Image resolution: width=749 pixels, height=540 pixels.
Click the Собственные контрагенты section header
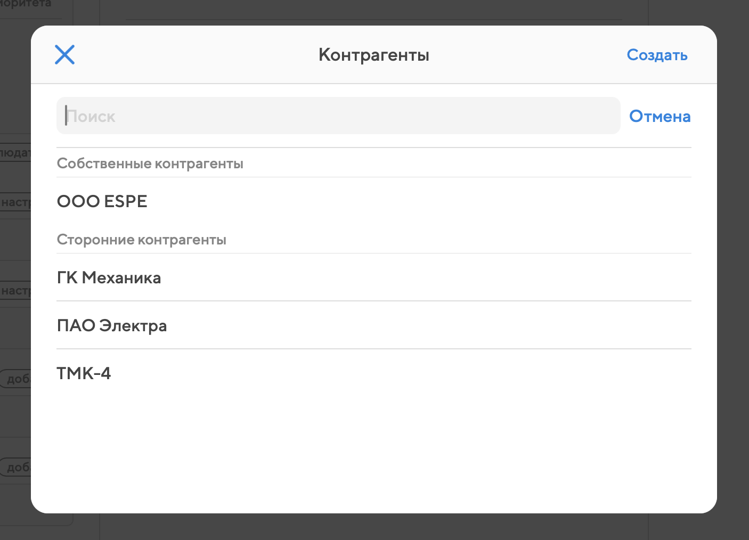(x=150, y=163)
